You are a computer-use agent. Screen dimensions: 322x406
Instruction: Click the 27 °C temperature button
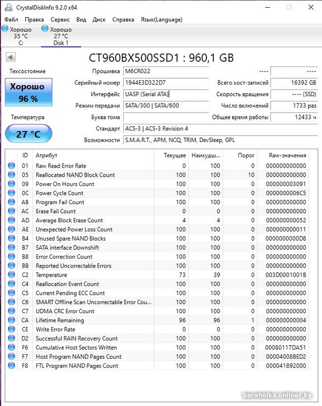(28, 133)
